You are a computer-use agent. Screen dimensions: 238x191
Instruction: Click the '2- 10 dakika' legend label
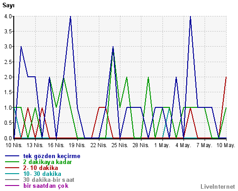41,168
